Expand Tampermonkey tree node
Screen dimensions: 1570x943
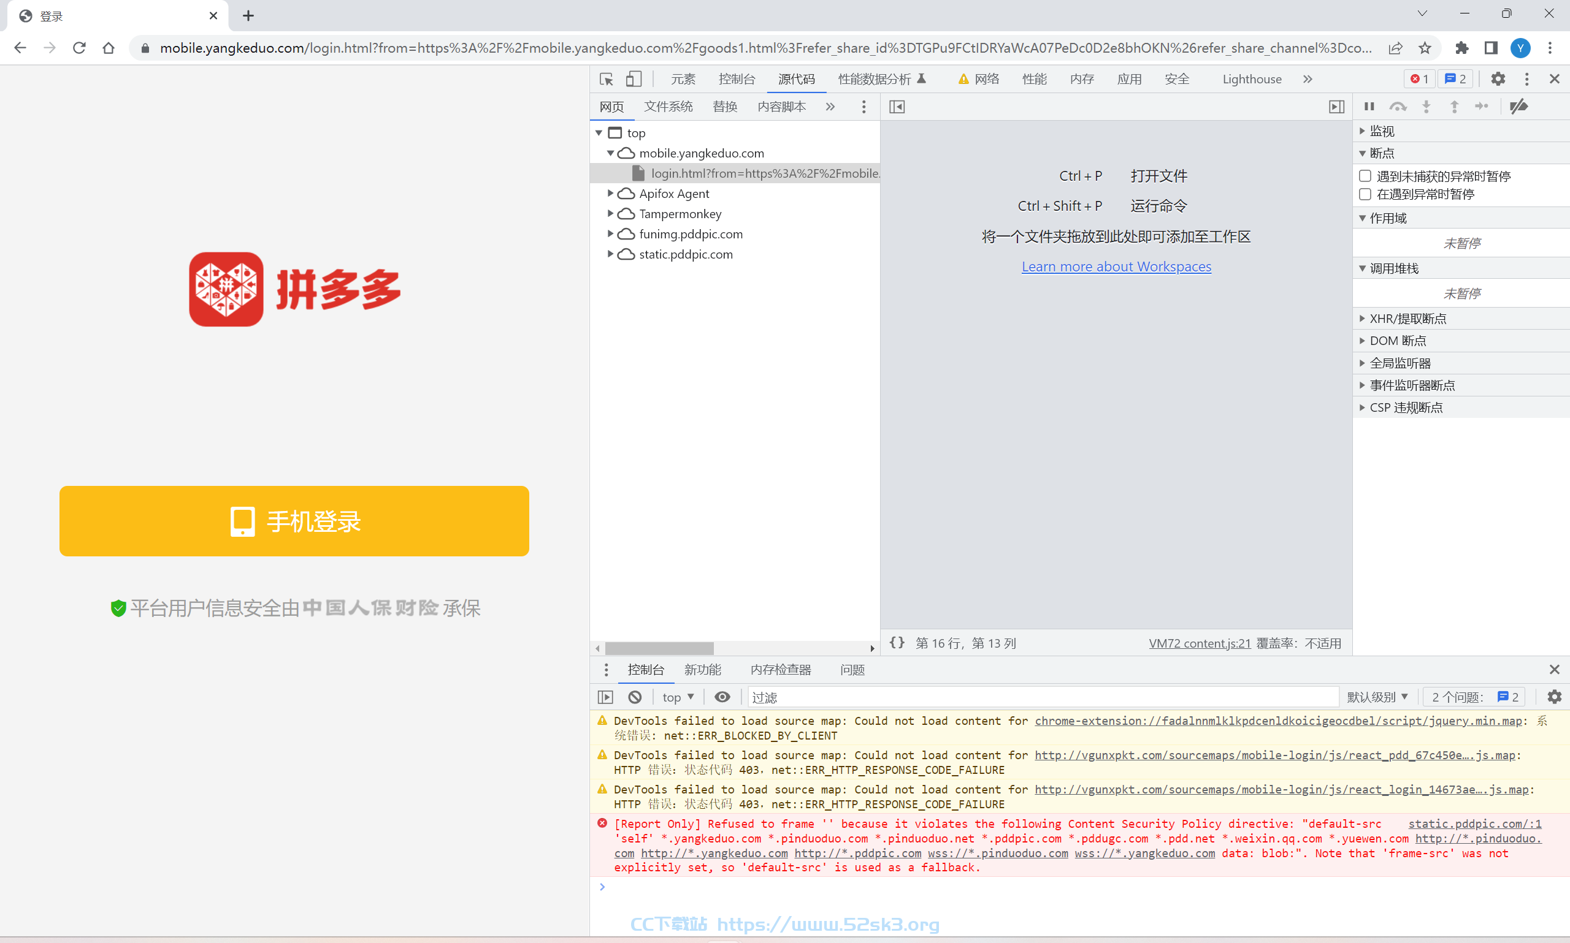[x=610, y=213]
